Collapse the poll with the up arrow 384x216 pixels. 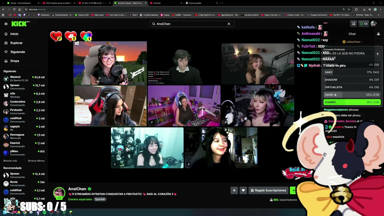coord(377,54)
